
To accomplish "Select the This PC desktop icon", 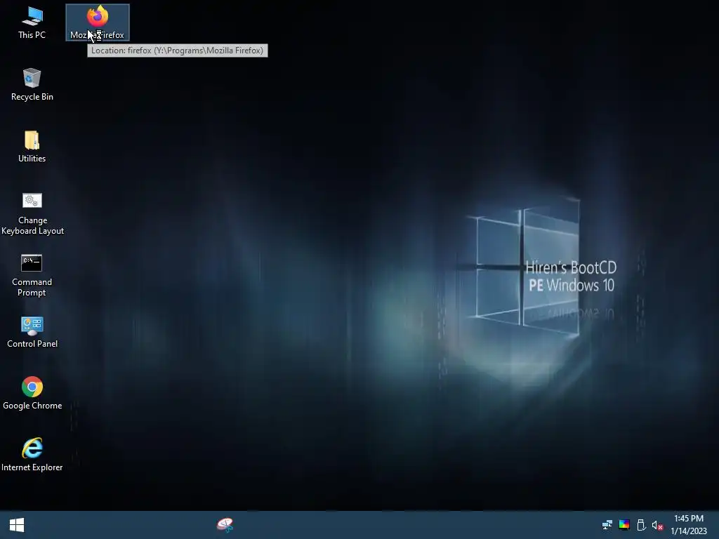I will click(32, 22).
